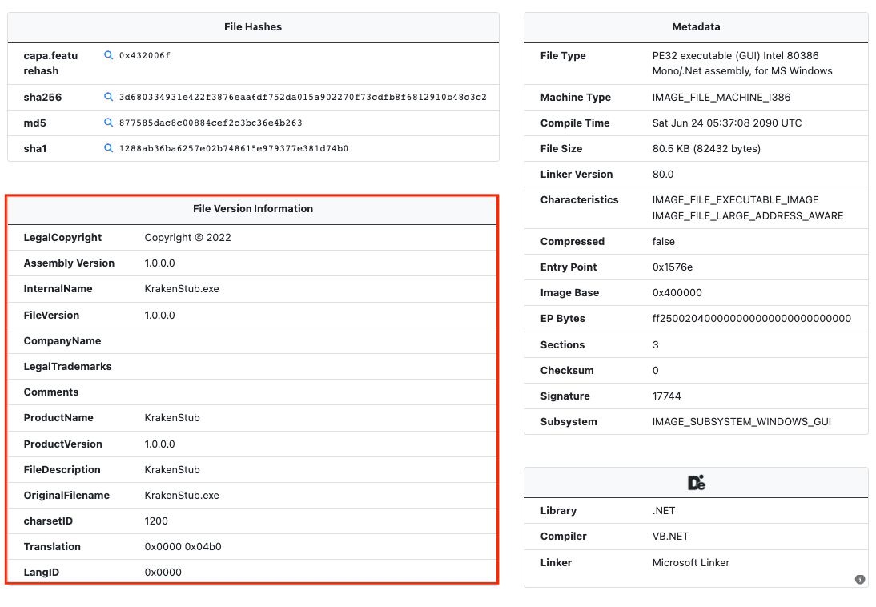
Task: Click the File Version Information header
Action: coord(253,208)
